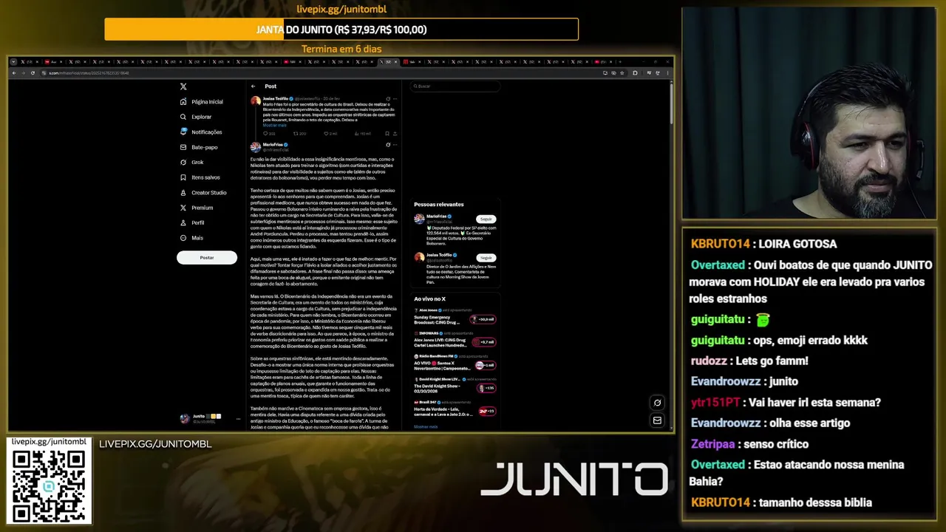The height and width of the screenshot is (532, 946).
Task: Click the livepix QR code
Action: tap(49, 485)
